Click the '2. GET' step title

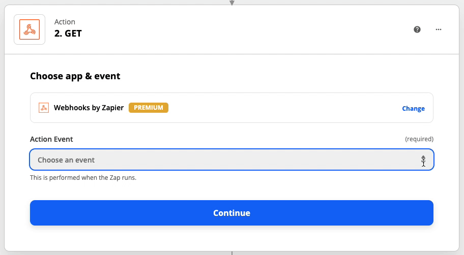coord(68,34)
